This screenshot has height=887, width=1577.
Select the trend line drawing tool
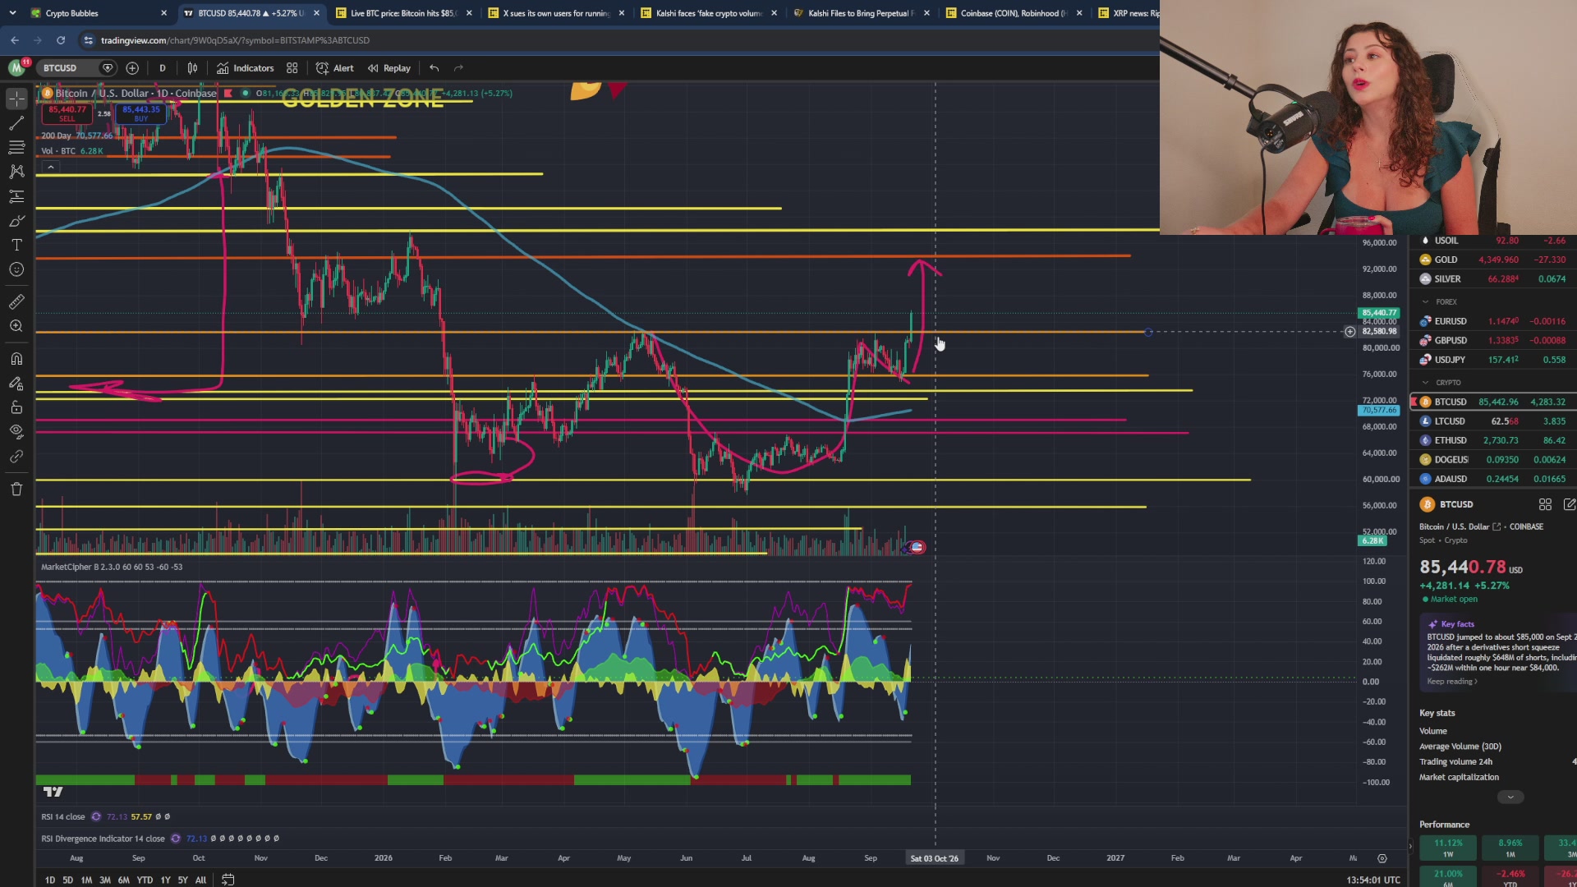(16, 123)
